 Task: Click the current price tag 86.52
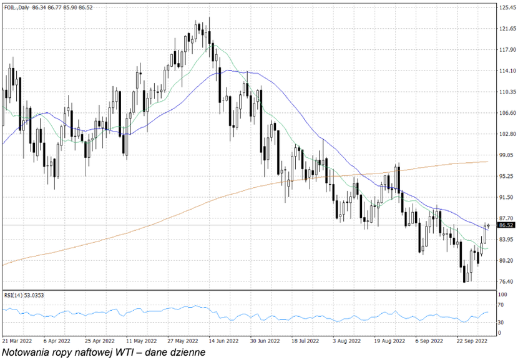pyautogui.click(x=506, y=225)
